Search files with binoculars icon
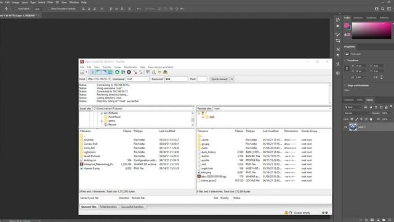Image resolution: width=394 pixels, height=222 pixels. pos(166,72)
